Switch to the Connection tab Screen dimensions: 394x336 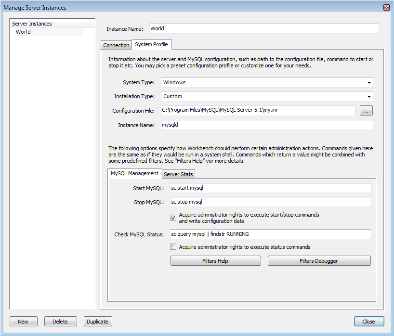coord(116,44)
